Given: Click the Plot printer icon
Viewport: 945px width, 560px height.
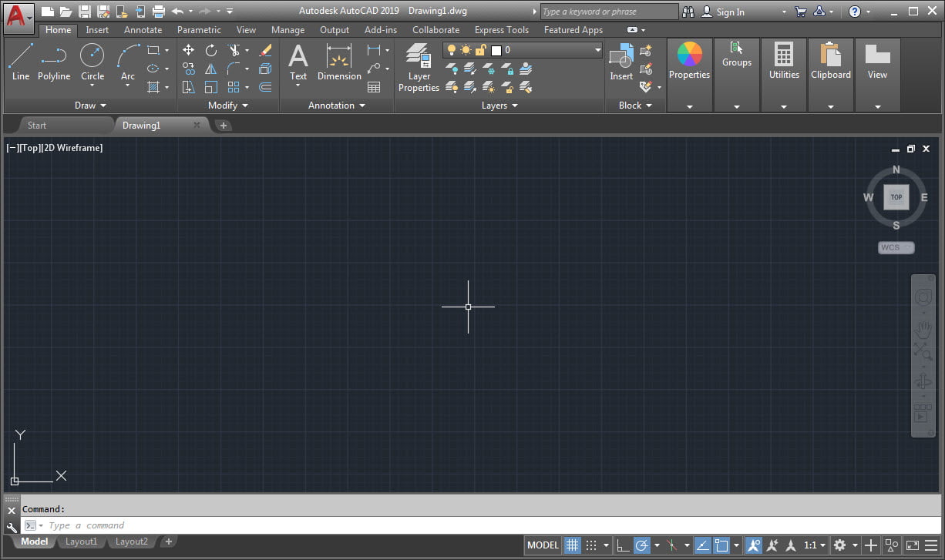Looking at the screenshot, I should (159, 12).
